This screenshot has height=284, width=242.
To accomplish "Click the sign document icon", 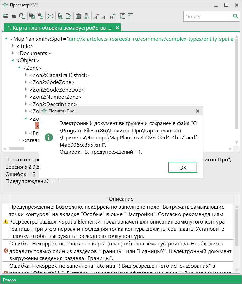I will pos(68,16).
